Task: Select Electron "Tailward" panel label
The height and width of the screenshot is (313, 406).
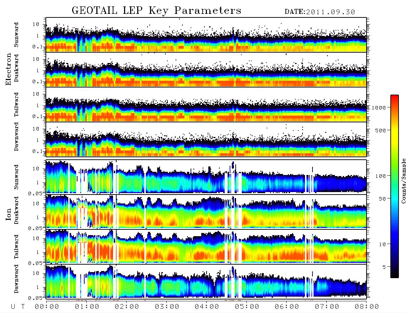Action: pos(16,105)
